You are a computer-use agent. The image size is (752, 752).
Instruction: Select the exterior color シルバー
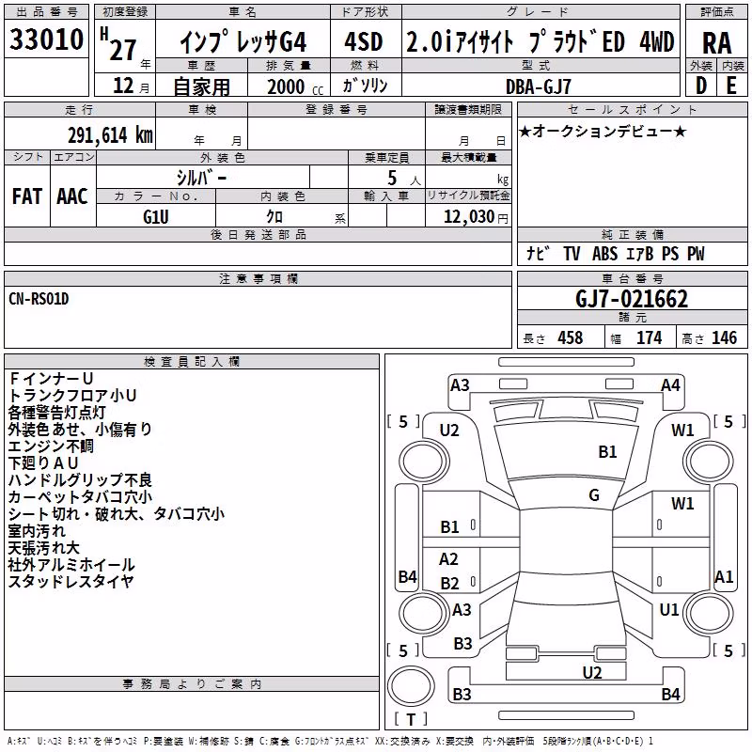202,178
